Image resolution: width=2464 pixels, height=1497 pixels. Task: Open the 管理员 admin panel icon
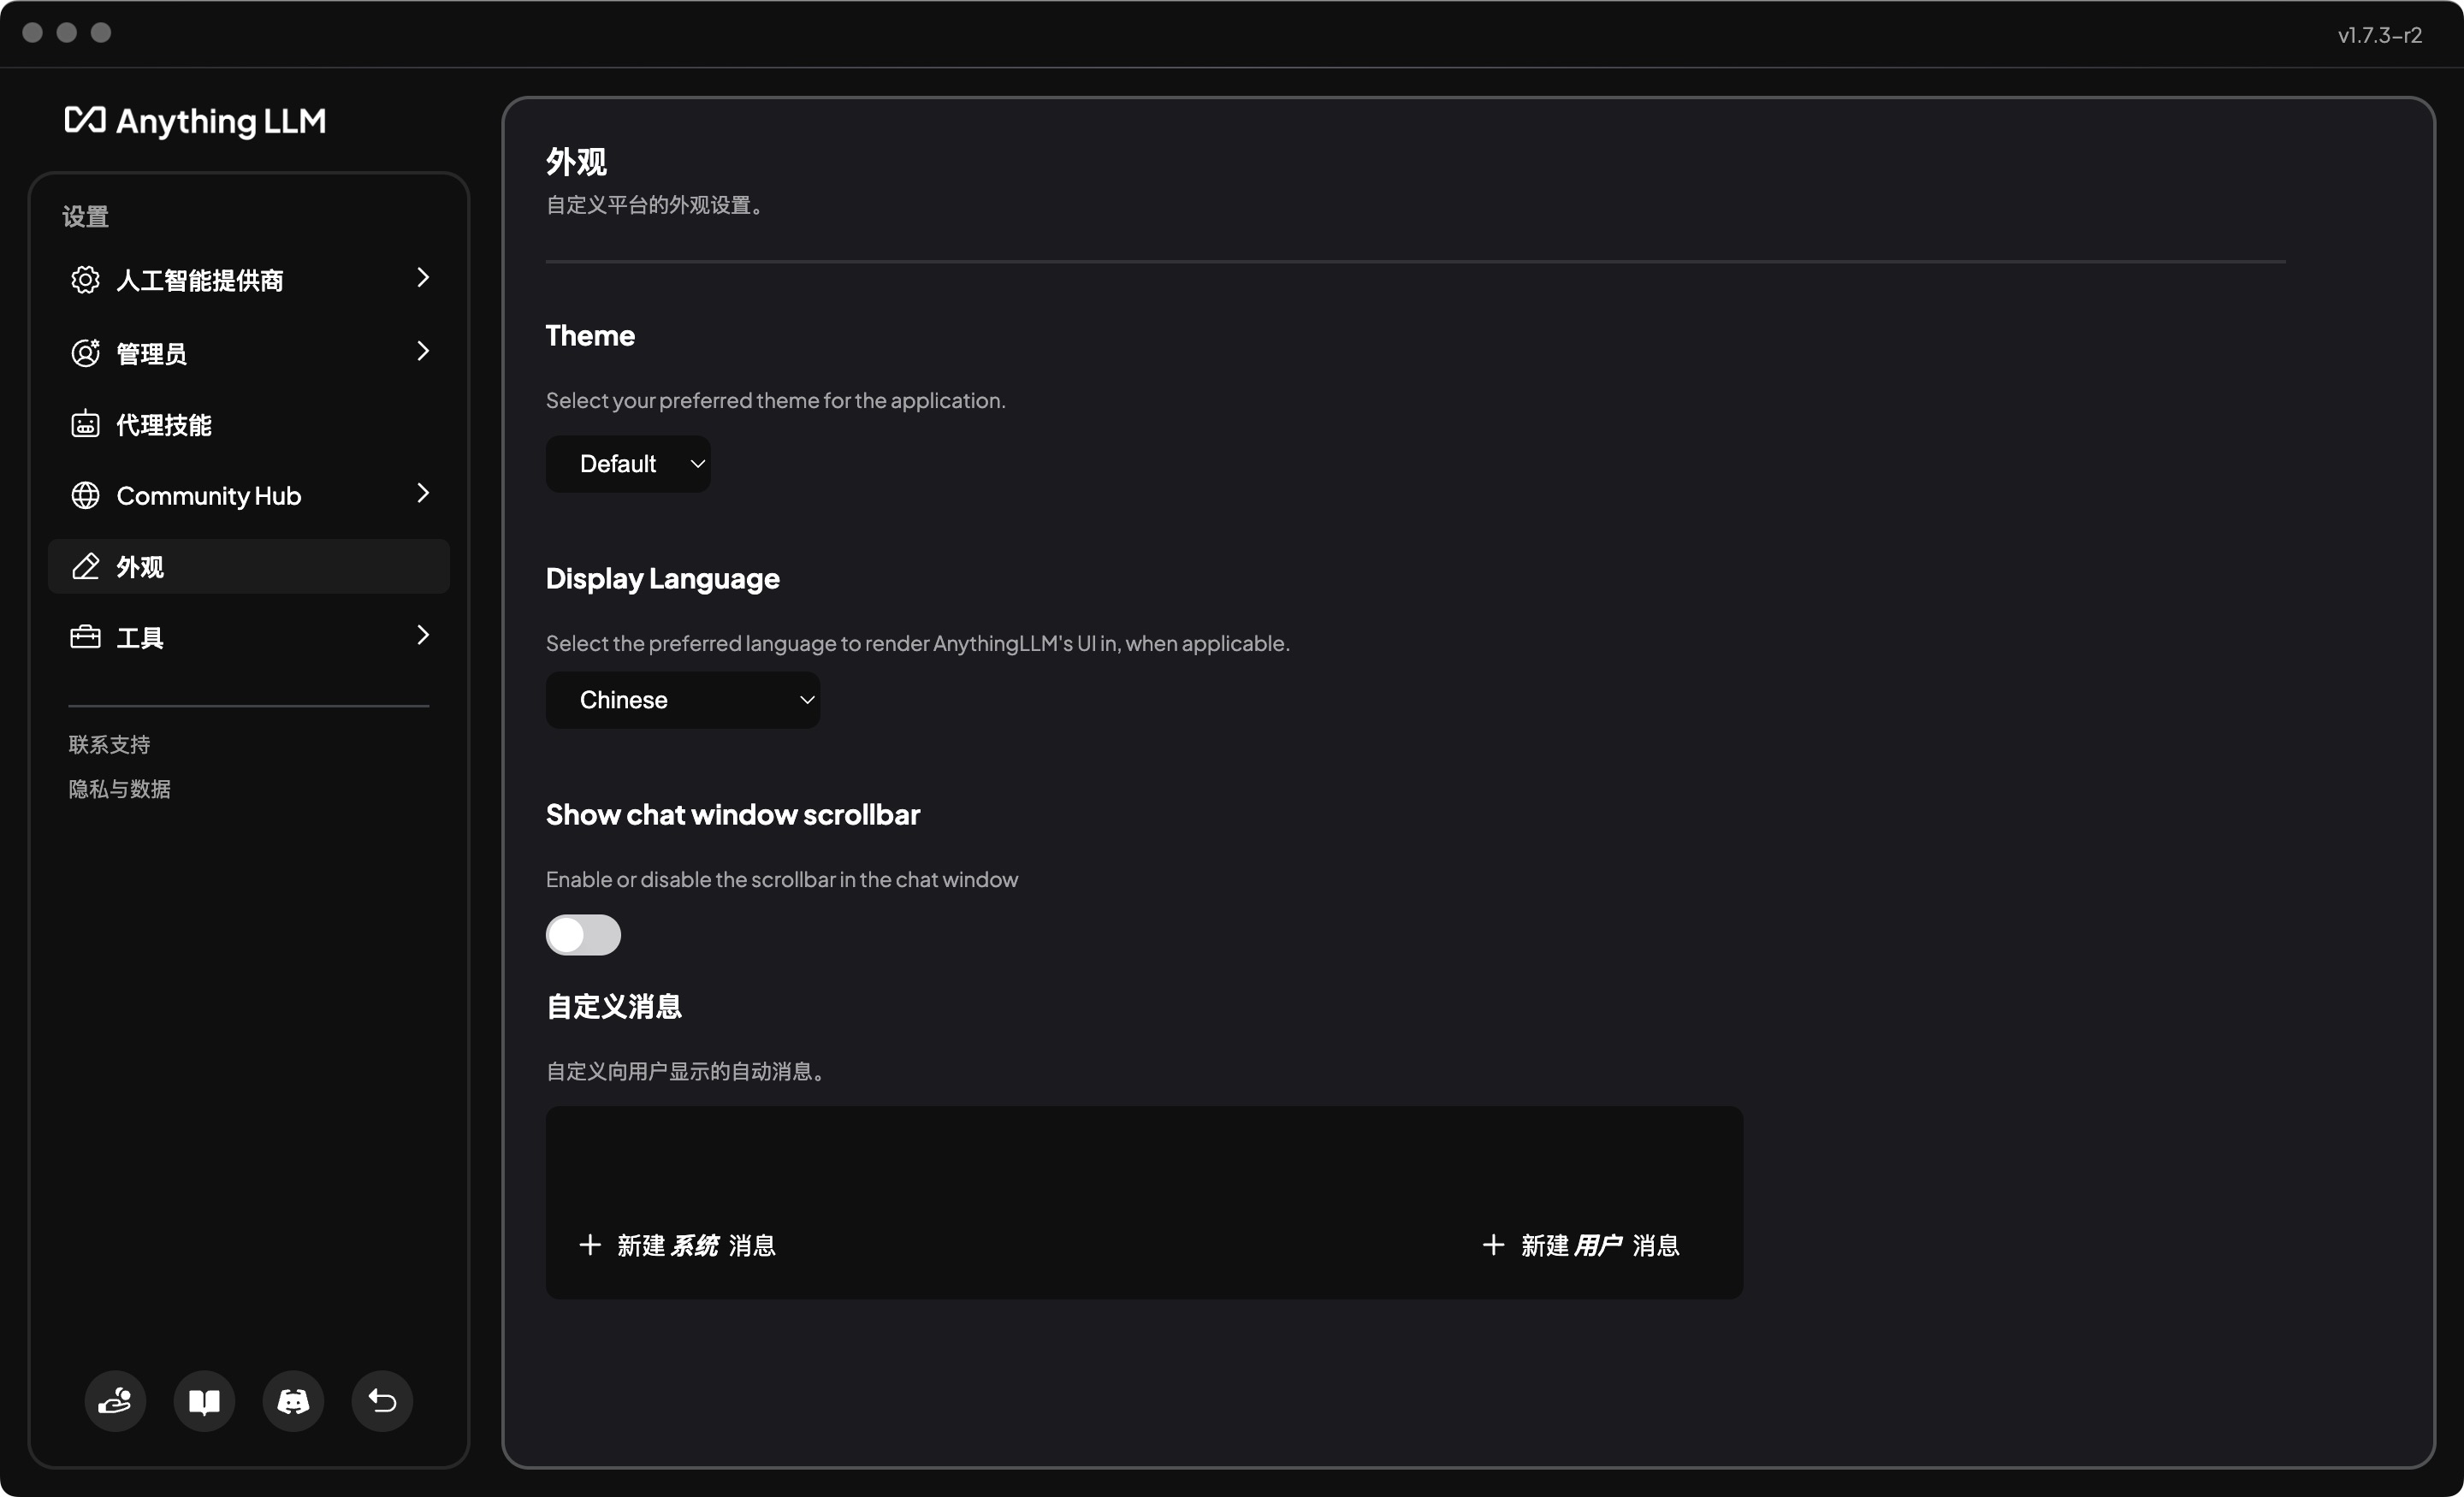click(85, 350)
